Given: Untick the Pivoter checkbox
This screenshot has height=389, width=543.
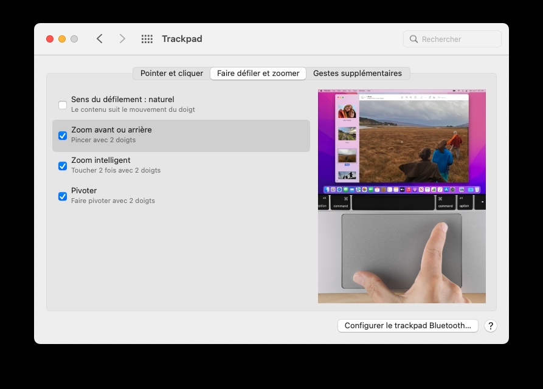Looking at the screenshot, I should 63,196.
